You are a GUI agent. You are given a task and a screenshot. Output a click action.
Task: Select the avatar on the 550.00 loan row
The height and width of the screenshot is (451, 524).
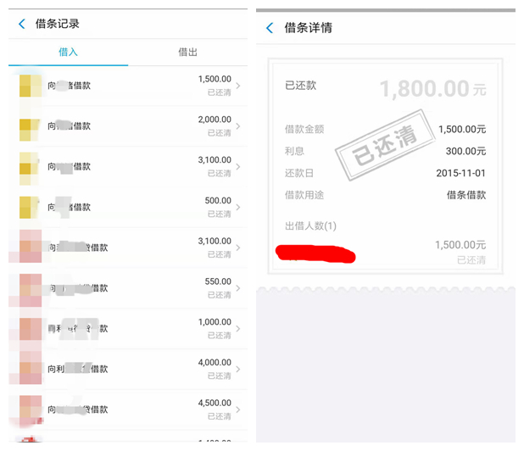tap(31, 289)
